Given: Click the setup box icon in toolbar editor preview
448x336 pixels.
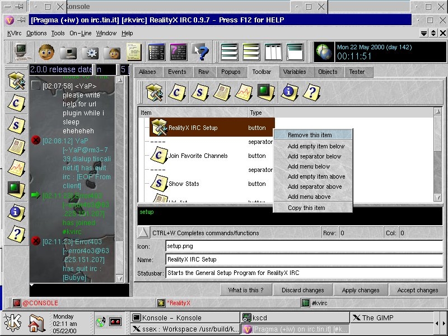Looking at the screenshot, I should [155, 92].
